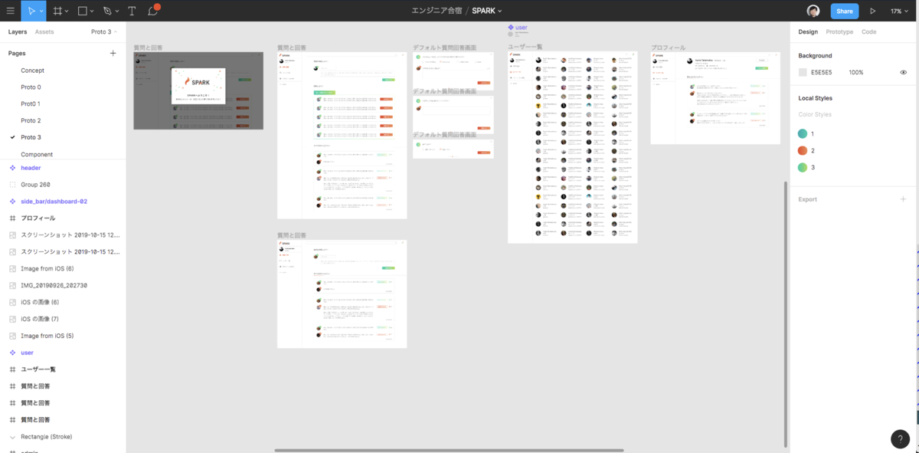Image resolution: width=919 pixels, height=453 pixels.
Task: Select the iOS の画像 (6) layer
Action: click(x=40, y=302)
